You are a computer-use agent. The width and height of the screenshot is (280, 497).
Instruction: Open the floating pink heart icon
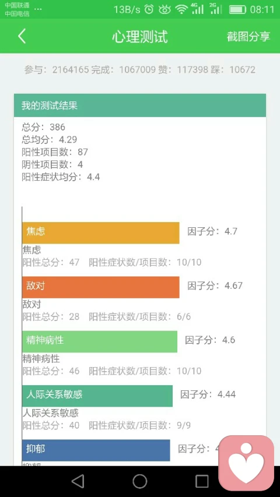click(x=246, y=463)
